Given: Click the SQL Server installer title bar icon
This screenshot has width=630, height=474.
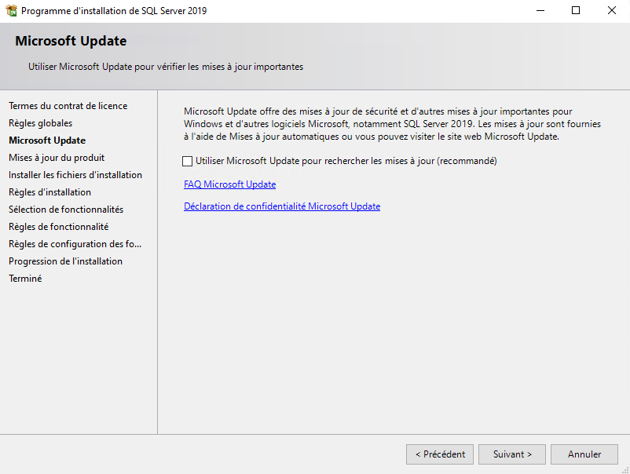Looking at the screenshot, I should click(x=11, y=11).
